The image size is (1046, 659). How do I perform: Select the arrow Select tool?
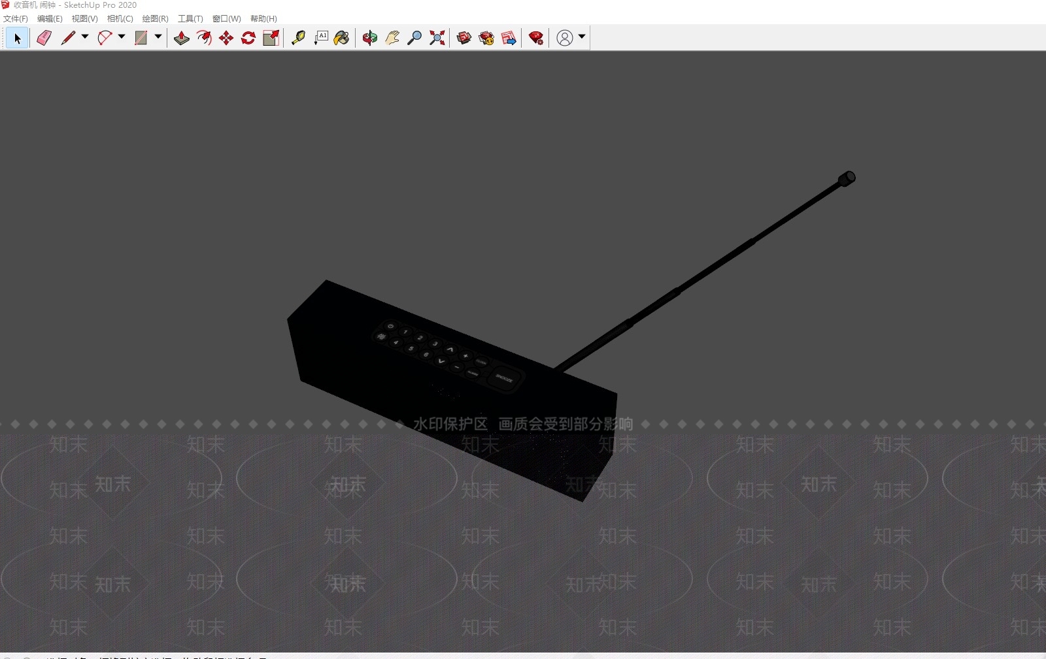coord(18,39)
